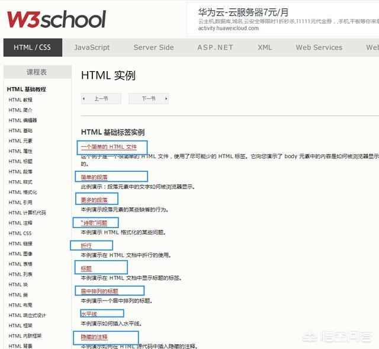Open the 一个简单的 HTML 文件 example
379x349 pixels.
click(109, 146)
